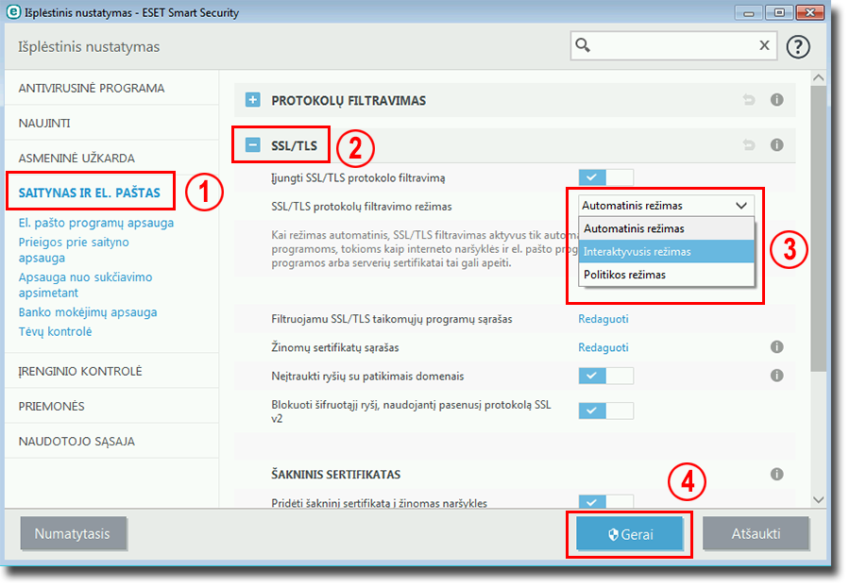Viewport: 850px width, 587px height.
Task: Confirm settings with the Gerai button
Action: click(x=630, y=534)
